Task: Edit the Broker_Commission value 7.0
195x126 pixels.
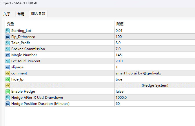Action: (118, 49)
